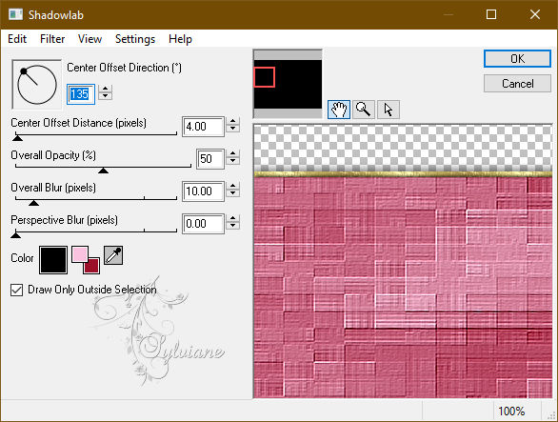
Task: Select the magnifier zoom tool
Action: [364, 110]
